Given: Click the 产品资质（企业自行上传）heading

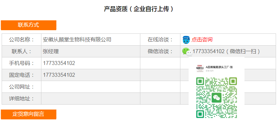Looking at the screenshot, I should (139, 9).
